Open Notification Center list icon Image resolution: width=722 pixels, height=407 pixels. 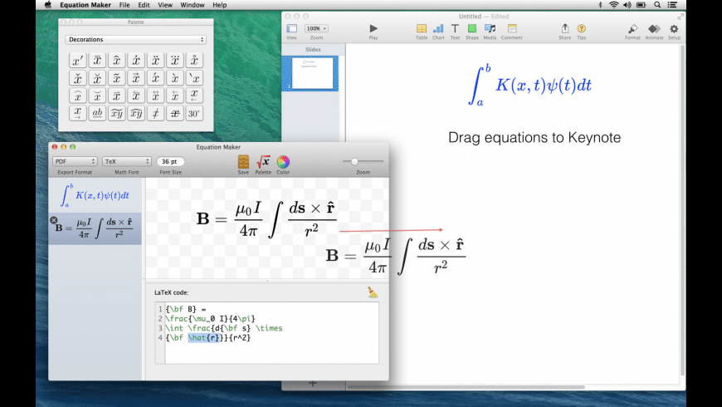click(x=672, y=5)
